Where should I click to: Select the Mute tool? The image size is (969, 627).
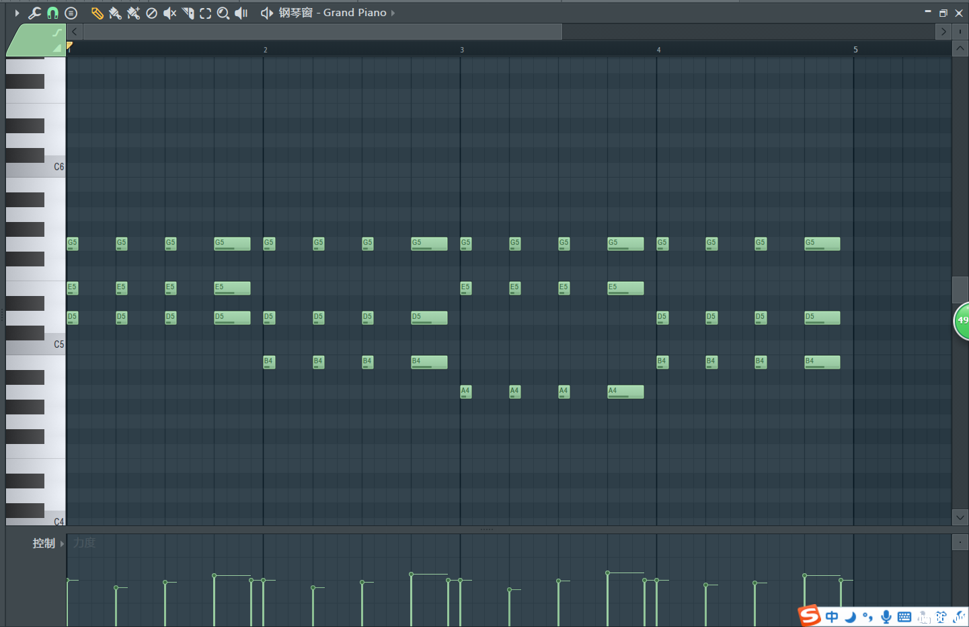[169, 13]
